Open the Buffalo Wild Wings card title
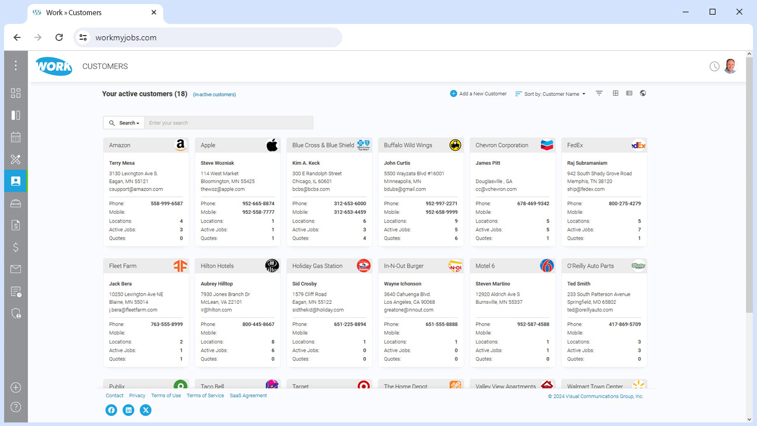 click(x=408, y=146)
